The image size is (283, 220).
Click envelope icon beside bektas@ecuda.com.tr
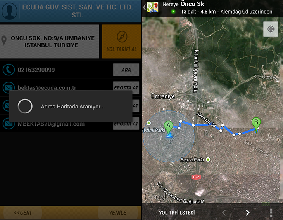(x=9, y=87)
